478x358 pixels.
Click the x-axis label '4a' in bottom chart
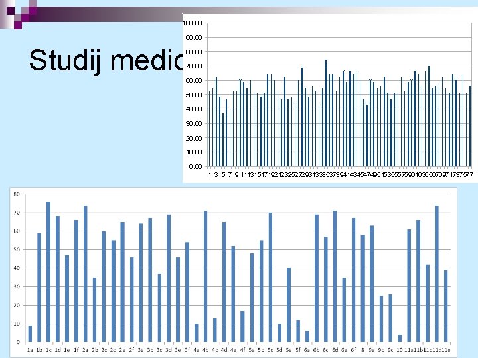click(197, 350)
